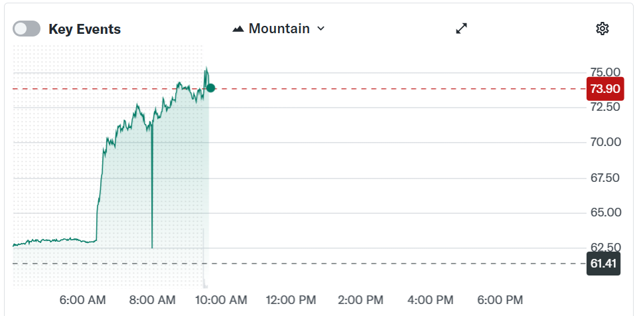This screenshot has width=637, height=316.
Task: Click the red 73.90 price tag
Action: [x=604, y=89]
